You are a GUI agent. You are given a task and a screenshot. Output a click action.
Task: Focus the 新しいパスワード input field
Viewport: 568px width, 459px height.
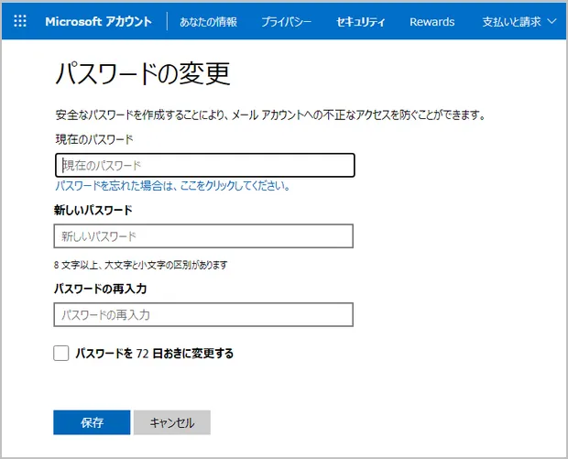point(203,236)
